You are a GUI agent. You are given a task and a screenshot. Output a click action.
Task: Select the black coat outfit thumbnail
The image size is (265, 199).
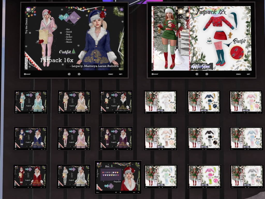point(116,102)
